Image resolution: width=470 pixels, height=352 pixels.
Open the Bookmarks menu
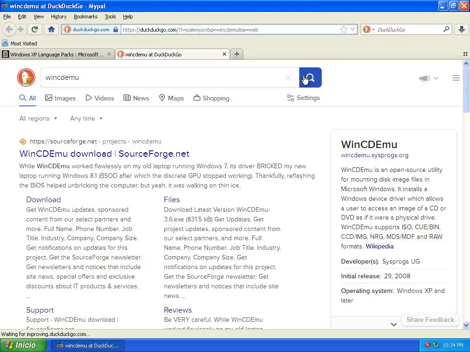pos(85,16)
